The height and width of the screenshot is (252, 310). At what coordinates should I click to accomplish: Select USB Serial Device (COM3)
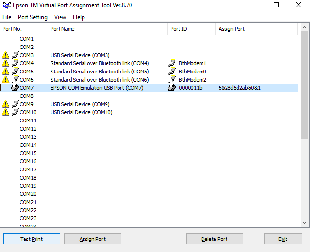click(x=80, y=55)
